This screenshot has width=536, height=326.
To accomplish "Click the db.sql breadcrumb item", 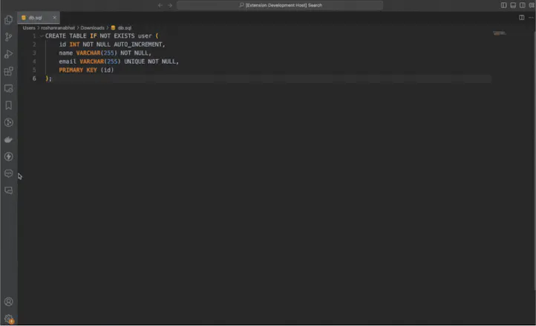I will (121, 27).
